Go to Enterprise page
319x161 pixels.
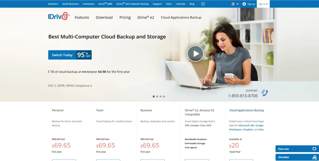click(x=88, y=4)
